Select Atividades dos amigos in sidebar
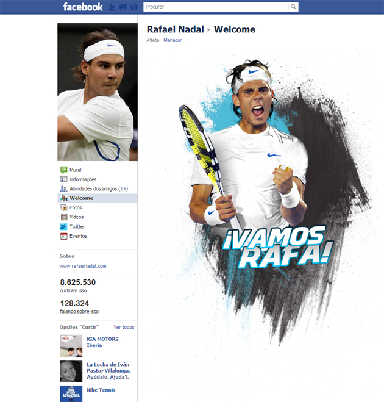This screenshot has width=384, height=402. (x=98, y=188)
